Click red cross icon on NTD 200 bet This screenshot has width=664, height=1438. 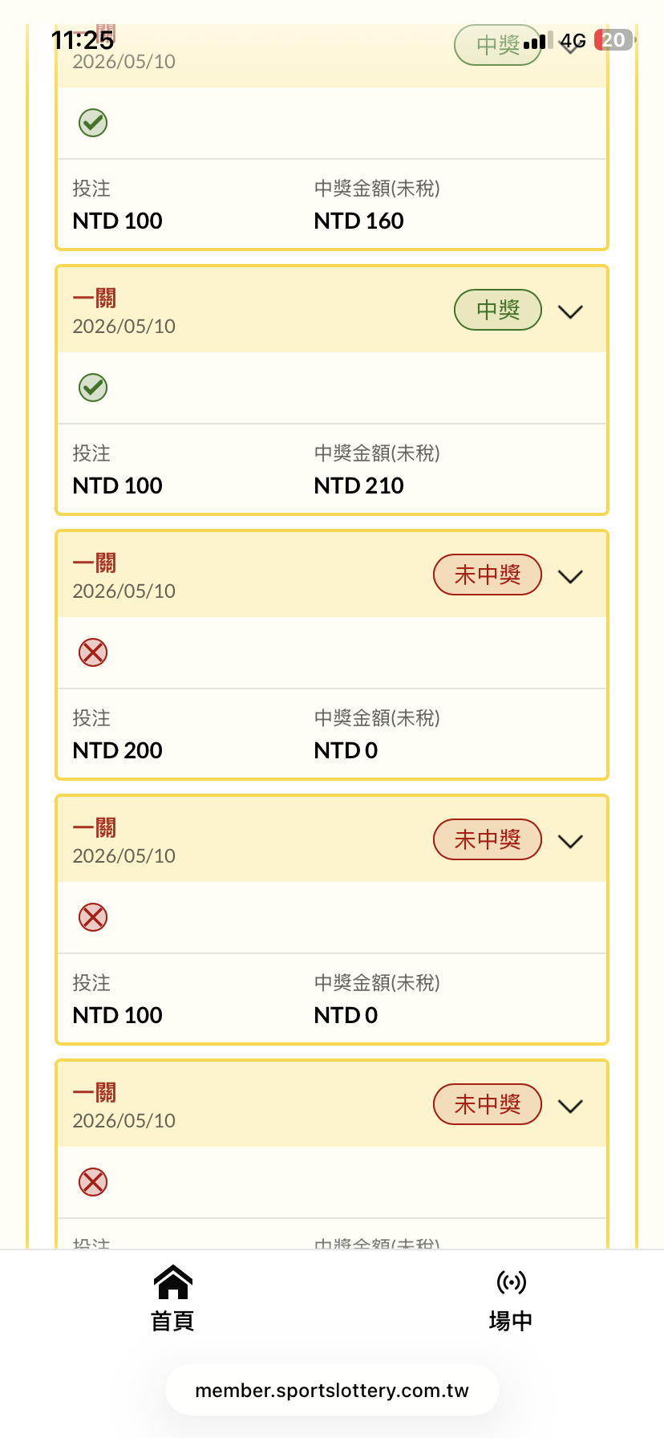[x=93, y=652]
